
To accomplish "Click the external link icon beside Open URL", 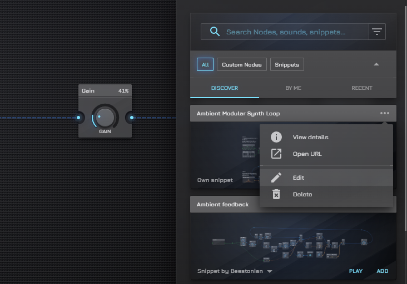I will (276, 154).
